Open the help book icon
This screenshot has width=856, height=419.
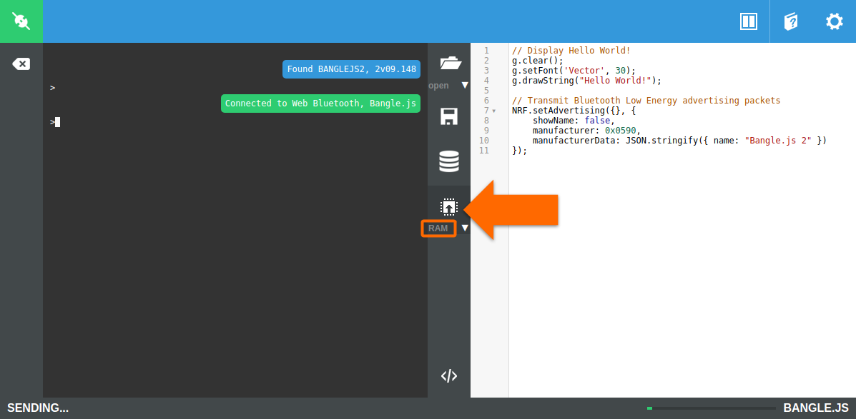tap(790, 21)
